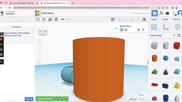This screenshot has height=102, width=182.
Task: Click Fit all in view button
Action: 39,46
